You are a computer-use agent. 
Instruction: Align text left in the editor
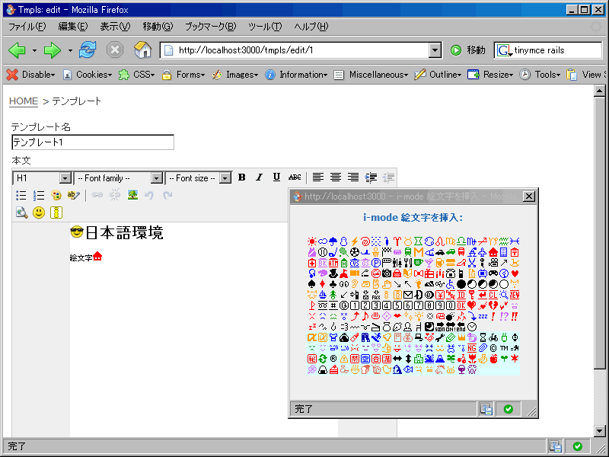(318, 177)
